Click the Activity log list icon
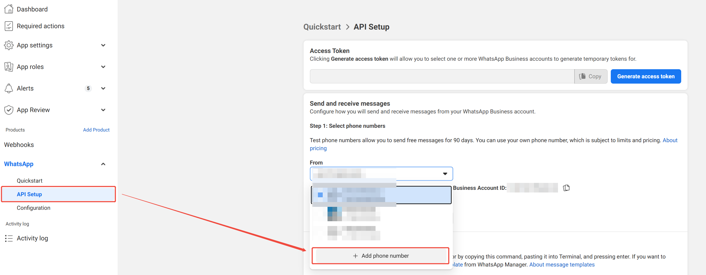The width and height of the screenshot is (706, 275). pos(9,238)
